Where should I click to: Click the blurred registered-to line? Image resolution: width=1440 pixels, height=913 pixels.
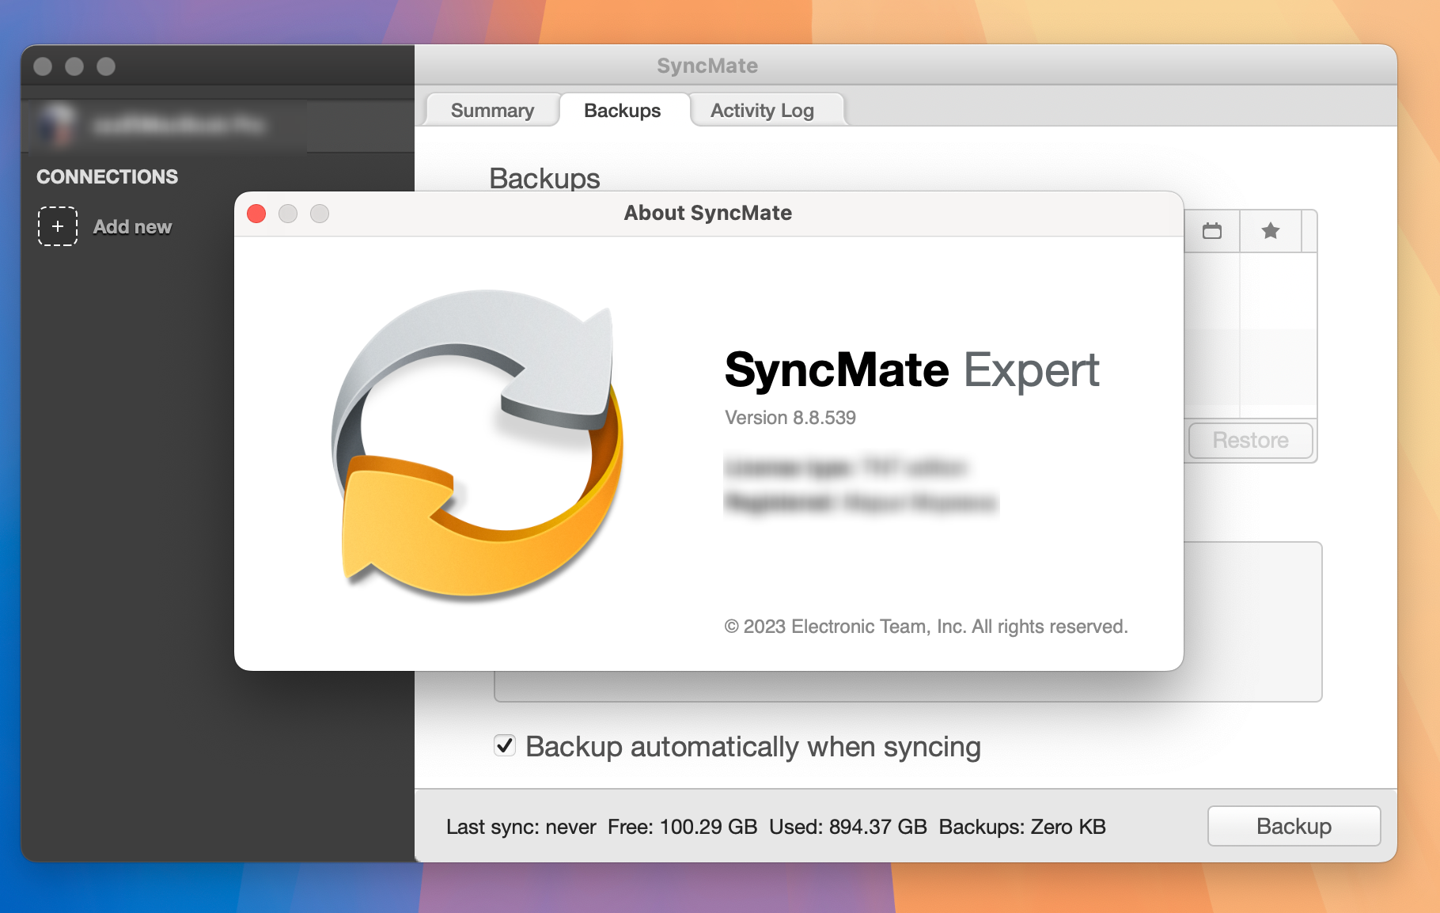tap(861, 502)
